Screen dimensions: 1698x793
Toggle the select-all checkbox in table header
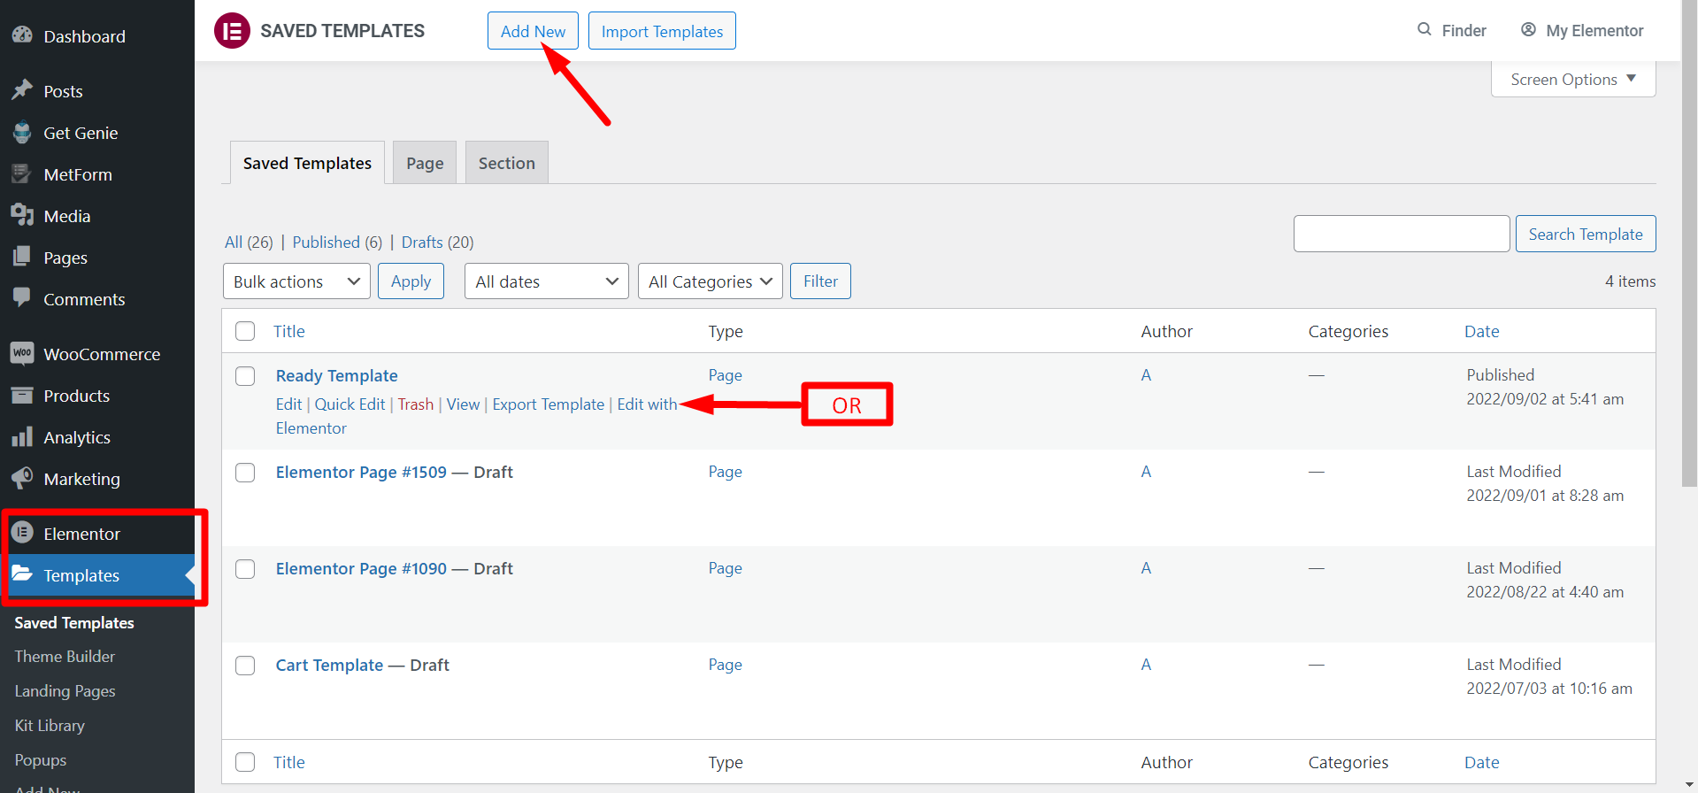pyautogui.click(x=245, y=331)
